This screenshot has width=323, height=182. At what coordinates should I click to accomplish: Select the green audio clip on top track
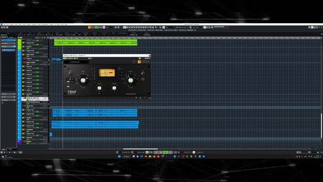pos(95,42)
